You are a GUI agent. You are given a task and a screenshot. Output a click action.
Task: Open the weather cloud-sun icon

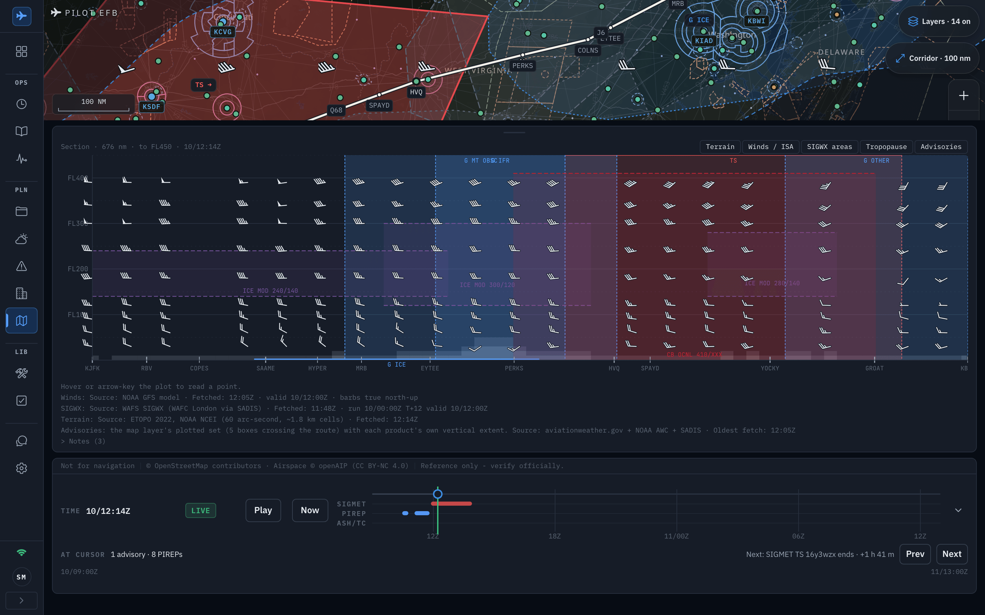(22, 239)
